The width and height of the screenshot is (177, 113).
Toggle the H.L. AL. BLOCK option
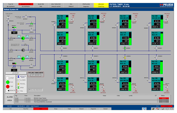point(35,90)
